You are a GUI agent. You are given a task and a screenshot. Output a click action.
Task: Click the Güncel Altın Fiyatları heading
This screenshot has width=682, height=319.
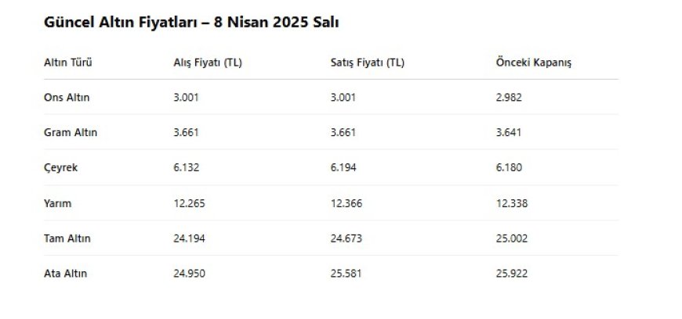[x=191, y=23]
